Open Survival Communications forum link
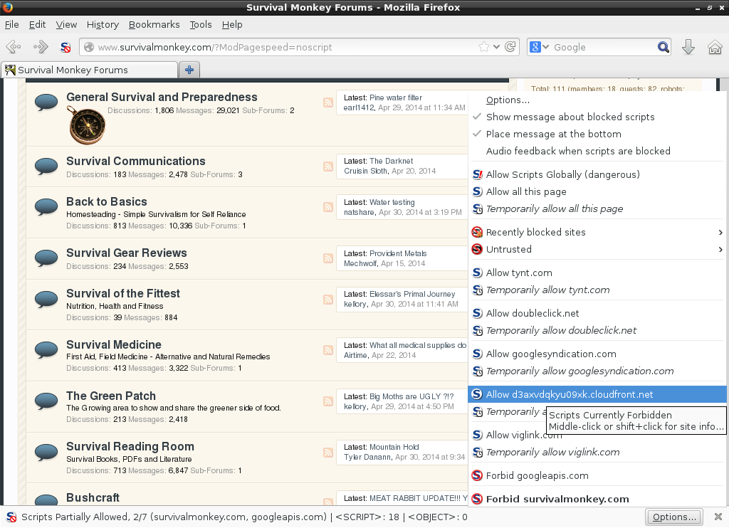This screenshot has width=729, height=528. pyautogui.click(x=136, y=161)
